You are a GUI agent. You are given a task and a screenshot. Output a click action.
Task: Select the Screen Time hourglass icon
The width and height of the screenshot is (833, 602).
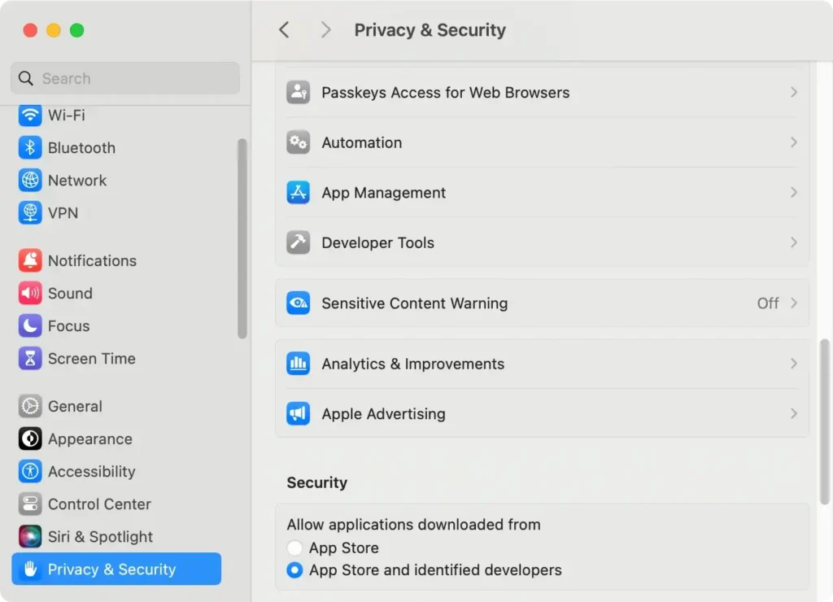[x=30, y=358]
